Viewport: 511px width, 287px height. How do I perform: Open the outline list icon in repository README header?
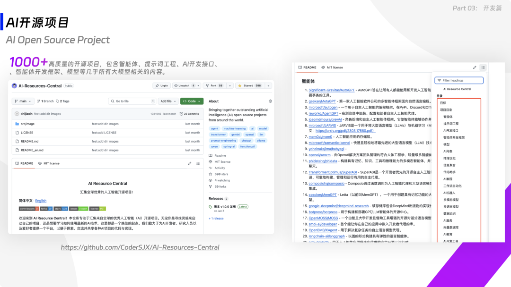(x=198, y=163)
